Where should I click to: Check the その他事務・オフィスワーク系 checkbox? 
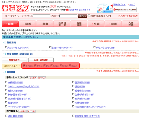tap(73, 106)
